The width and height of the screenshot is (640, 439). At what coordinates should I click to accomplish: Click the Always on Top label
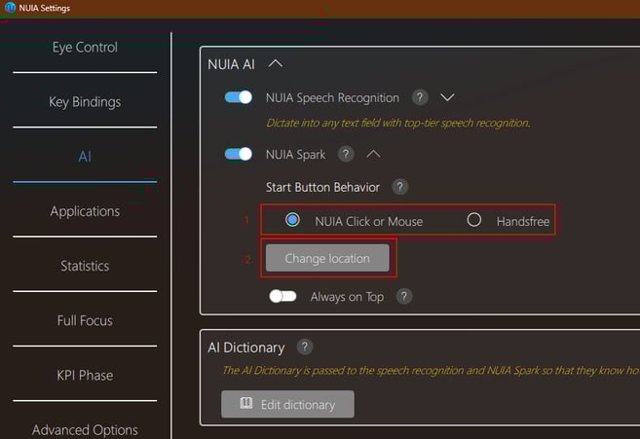[x=347, y=297]
